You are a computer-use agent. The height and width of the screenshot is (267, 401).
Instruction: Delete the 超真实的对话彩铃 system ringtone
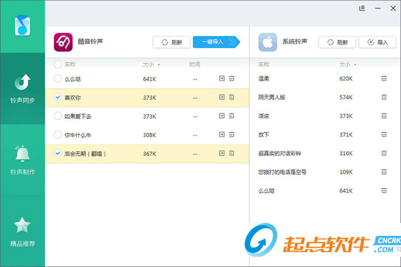pyautogui.click(x=384, y=153)
